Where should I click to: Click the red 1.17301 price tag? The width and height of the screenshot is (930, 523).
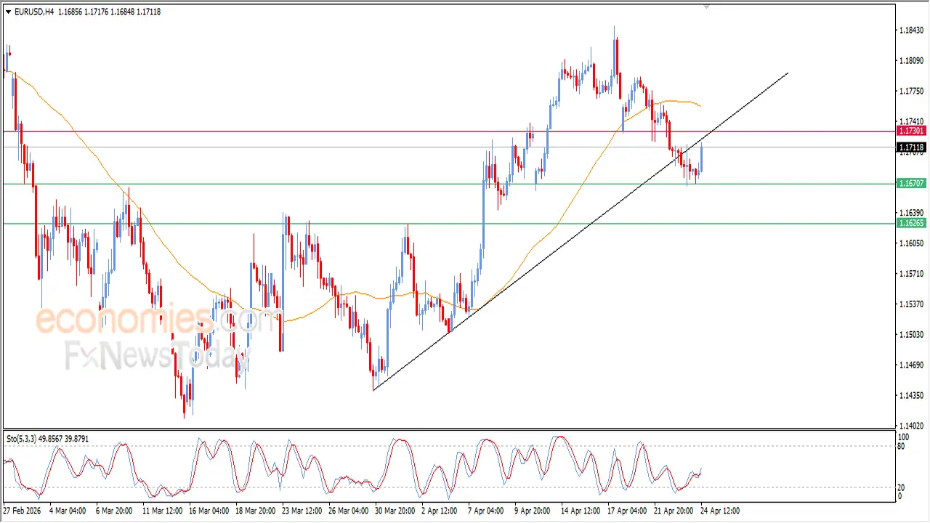tap(911, 131)
